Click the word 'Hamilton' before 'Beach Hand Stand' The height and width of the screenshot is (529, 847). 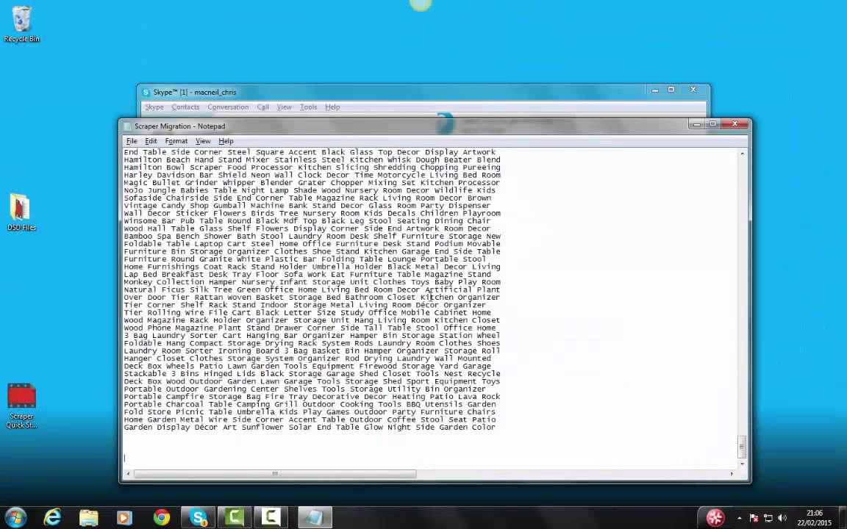(143, 159)
